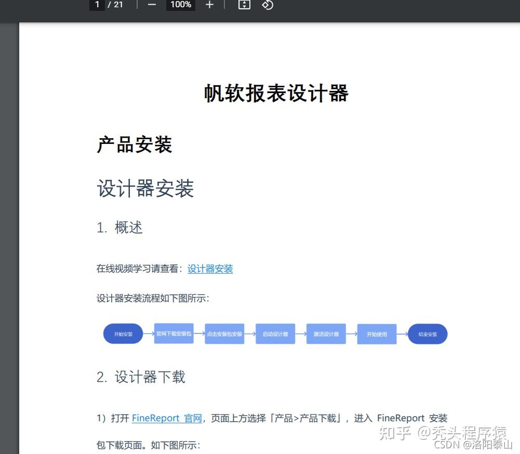Click the 结束安装 flowchart node
This screenshot has width=520, height=454.
click(428, 334)
